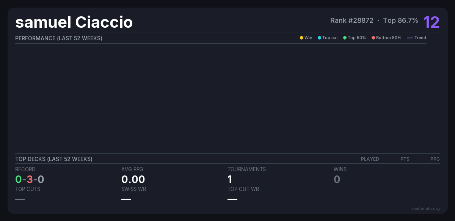Click the PLAYED column header
Viewport: 455px width, 221px height.
[x=370, y=159]
